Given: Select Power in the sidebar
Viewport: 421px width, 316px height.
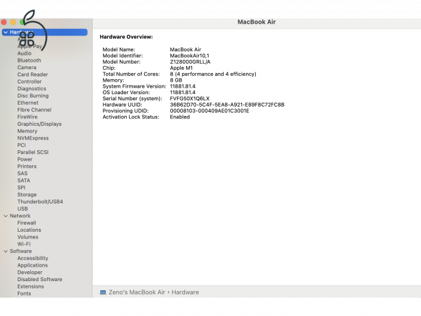Looking at the screenshot, I should point(25,159).
